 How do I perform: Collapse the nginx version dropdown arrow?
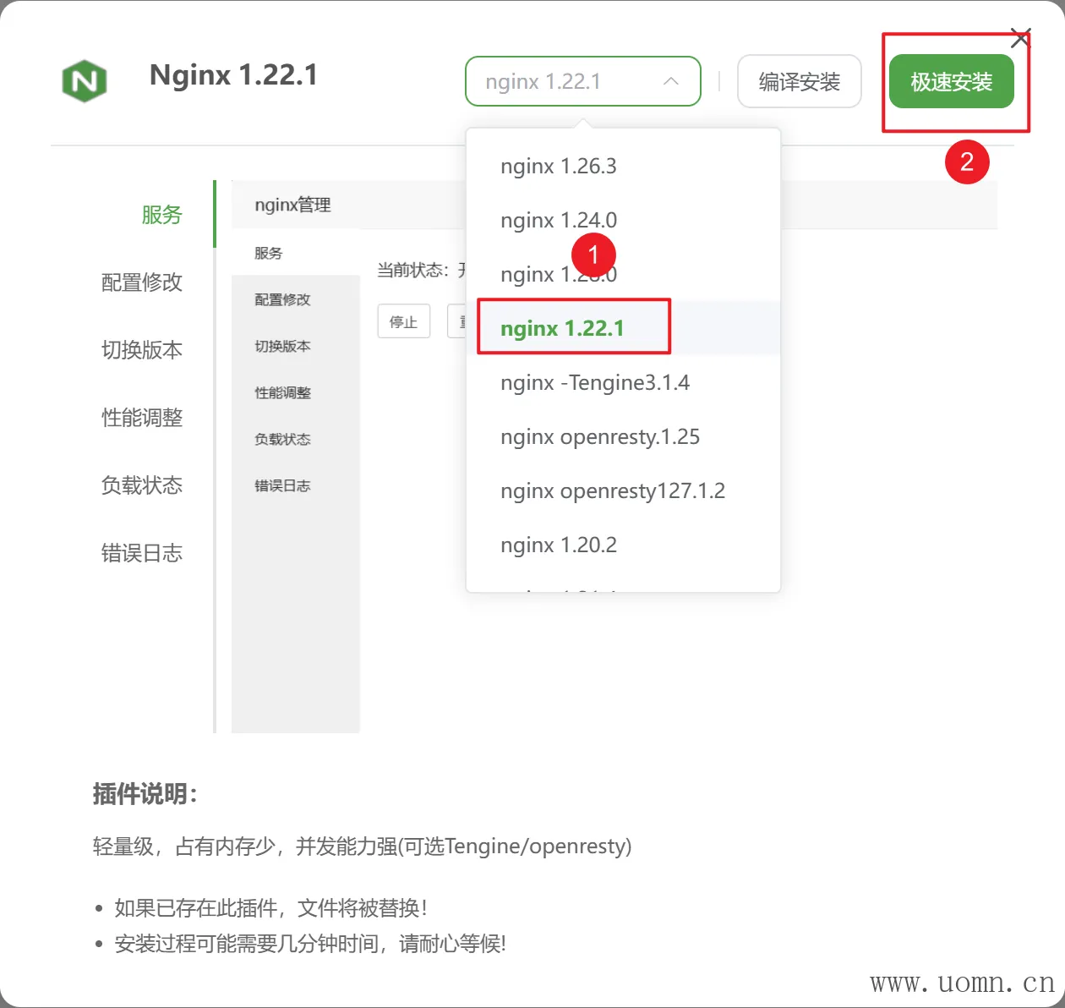(671, 81)
